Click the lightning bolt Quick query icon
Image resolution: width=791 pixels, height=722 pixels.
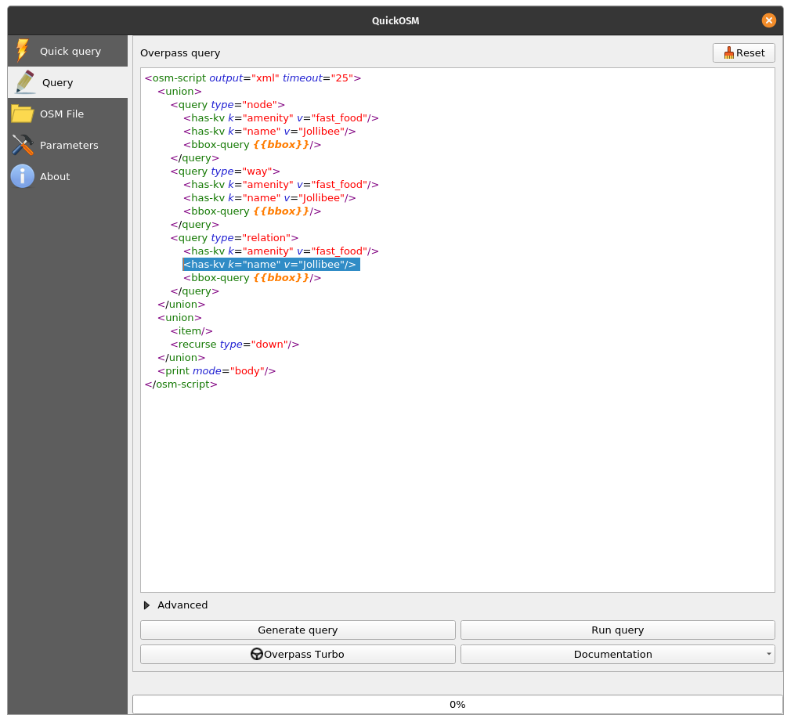tap(22, 51)
